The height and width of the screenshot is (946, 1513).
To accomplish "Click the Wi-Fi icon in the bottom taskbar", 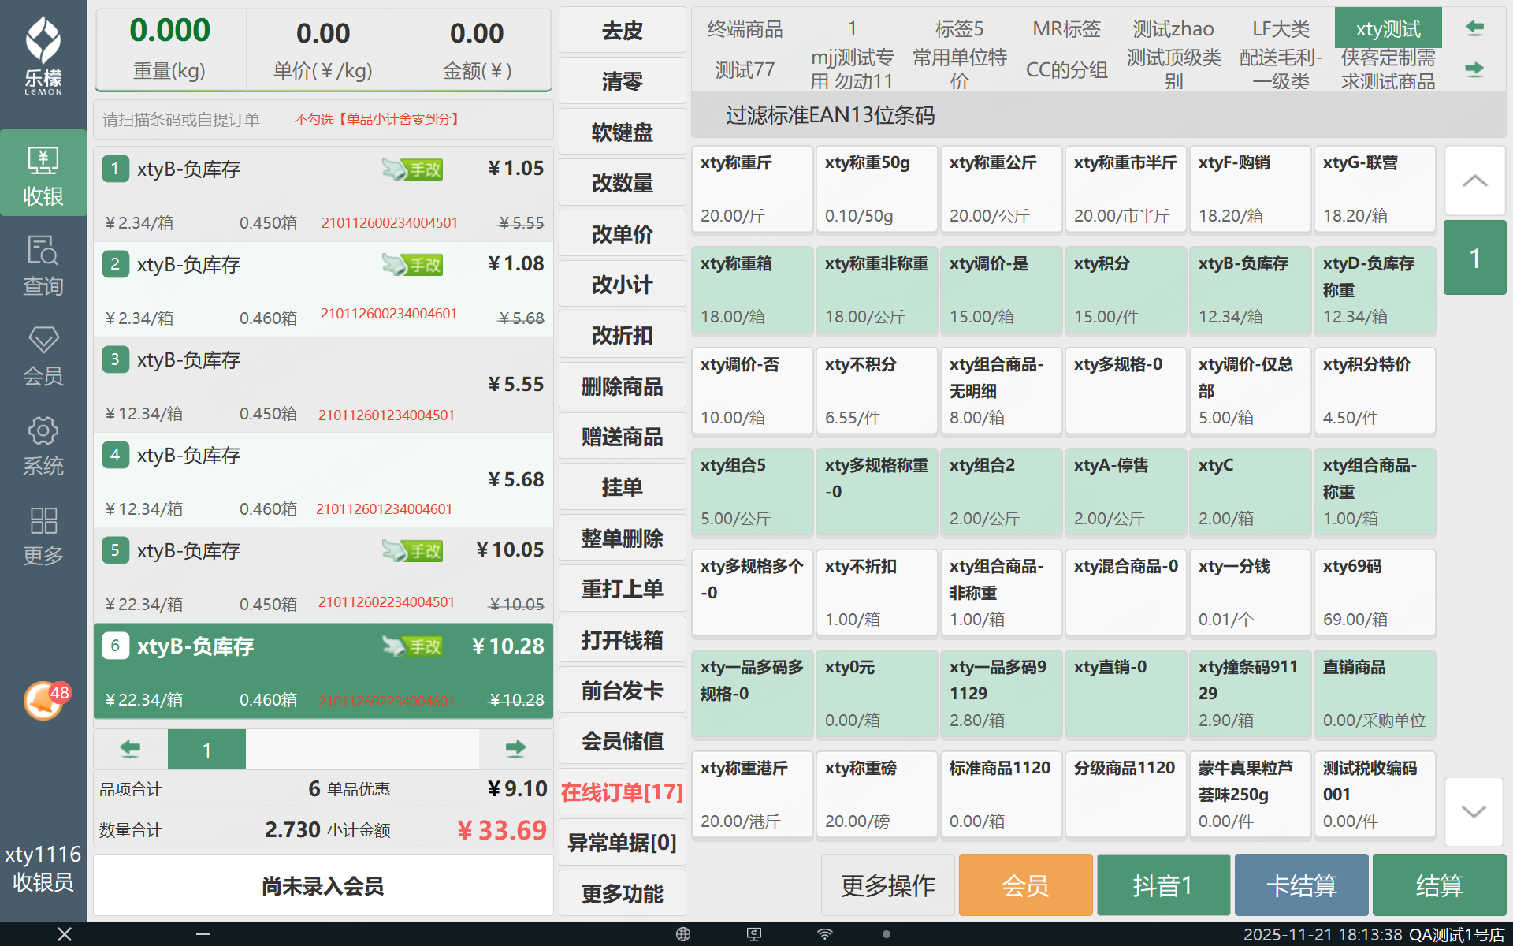I will 824,934.
